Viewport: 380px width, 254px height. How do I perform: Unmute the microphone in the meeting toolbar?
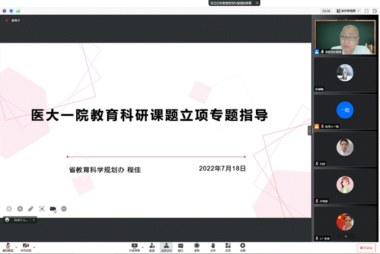pos(7,247)
